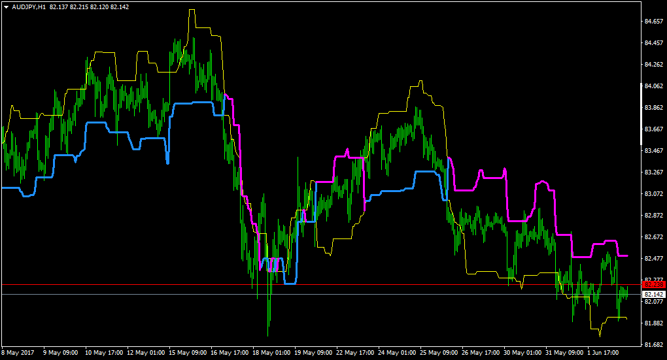Image resolution: width=667 pixels, height=360 pixels.
Task: Click the AUDJPY,H1 chart symbol label
Action: tap(29, 7)
